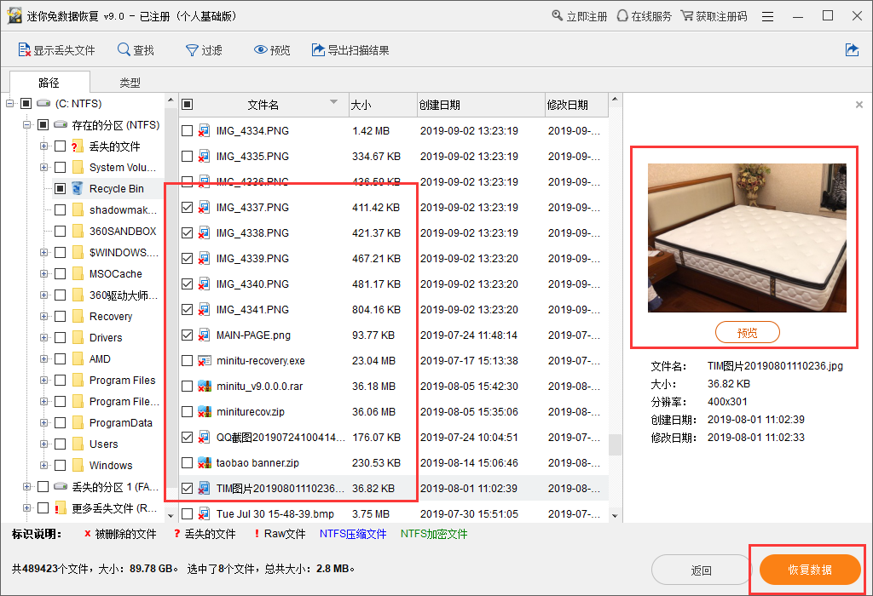Select the Drivers folder in tree
Image resolution: width=873 pixels, height=596 pixels.
coord(106,337)
